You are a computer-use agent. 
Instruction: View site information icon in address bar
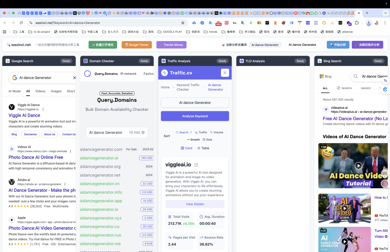pos(31,23)
